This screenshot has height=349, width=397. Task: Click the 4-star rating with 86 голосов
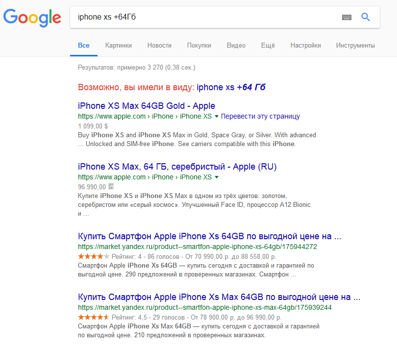[x=94, y=256]
